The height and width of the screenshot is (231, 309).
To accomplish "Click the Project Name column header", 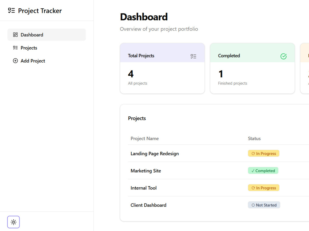I will coord(145,139).
